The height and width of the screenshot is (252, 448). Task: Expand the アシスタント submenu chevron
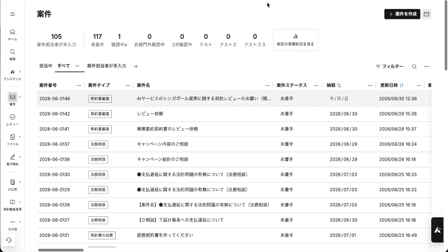(x=20, y=72)
